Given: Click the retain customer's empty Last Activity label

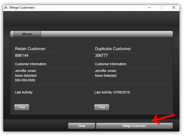Looking at the screenshot, I should 24,92.
